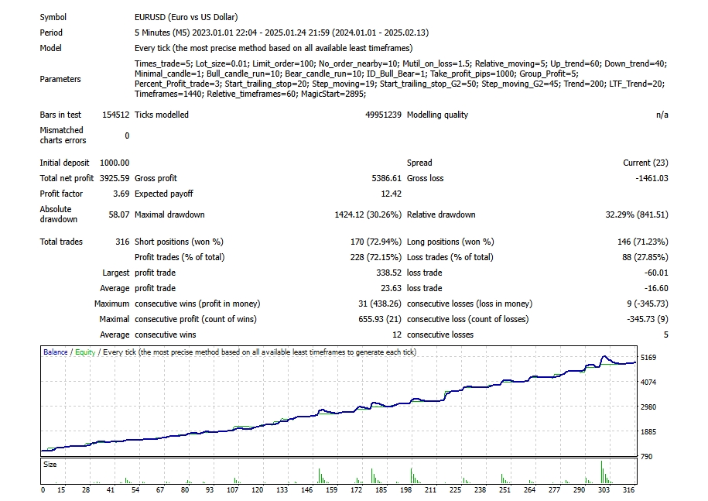Click the Mismatched charts errors value 0
This screenshot has height=501, width=708.
pyautogui.click(x=127, y=136)
